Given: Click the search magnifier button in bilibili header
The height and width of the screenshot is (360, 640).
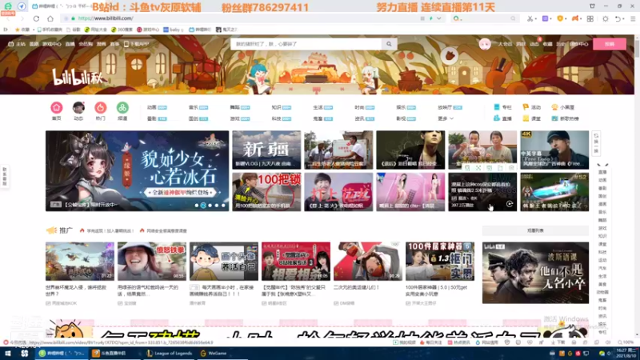Looking at the screenshot, I should pyautogui.click(x=389, y=44).
